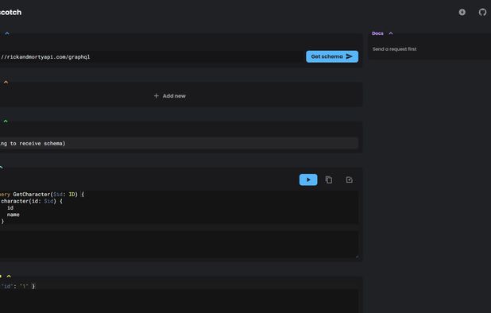491x313 pixels.
Task: Collapse the yellow chevron above the variables
Action: [9, 276]
